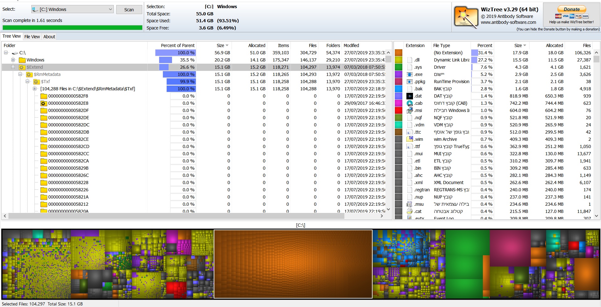Switch to the Tree View tab
The height and width of the screenshot is (307, 601).
coord(12,36)
